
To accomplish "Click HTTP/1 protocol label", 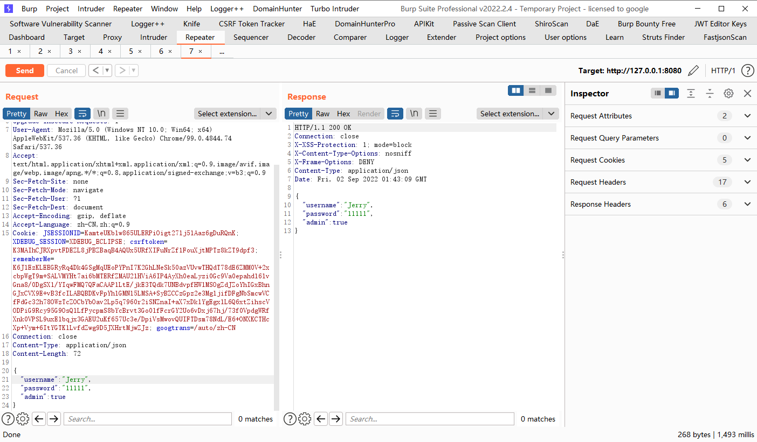I will pyautogui.click(x=723, y=71).
